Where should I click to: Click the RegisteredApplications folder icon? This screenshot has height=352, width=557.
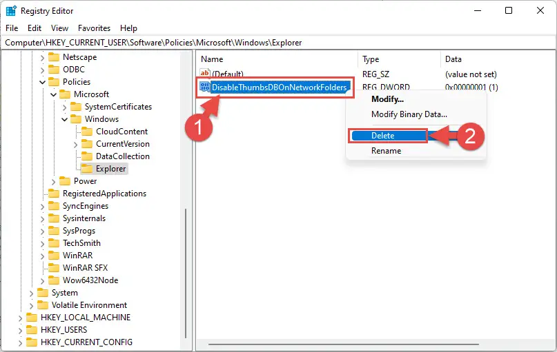[54, 194]
